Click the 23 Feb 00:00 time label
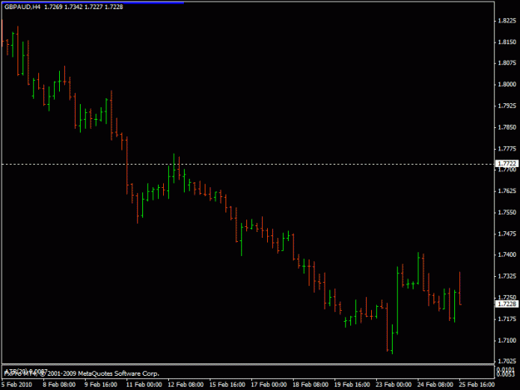The image size is (520, 390). click(394, 384)
